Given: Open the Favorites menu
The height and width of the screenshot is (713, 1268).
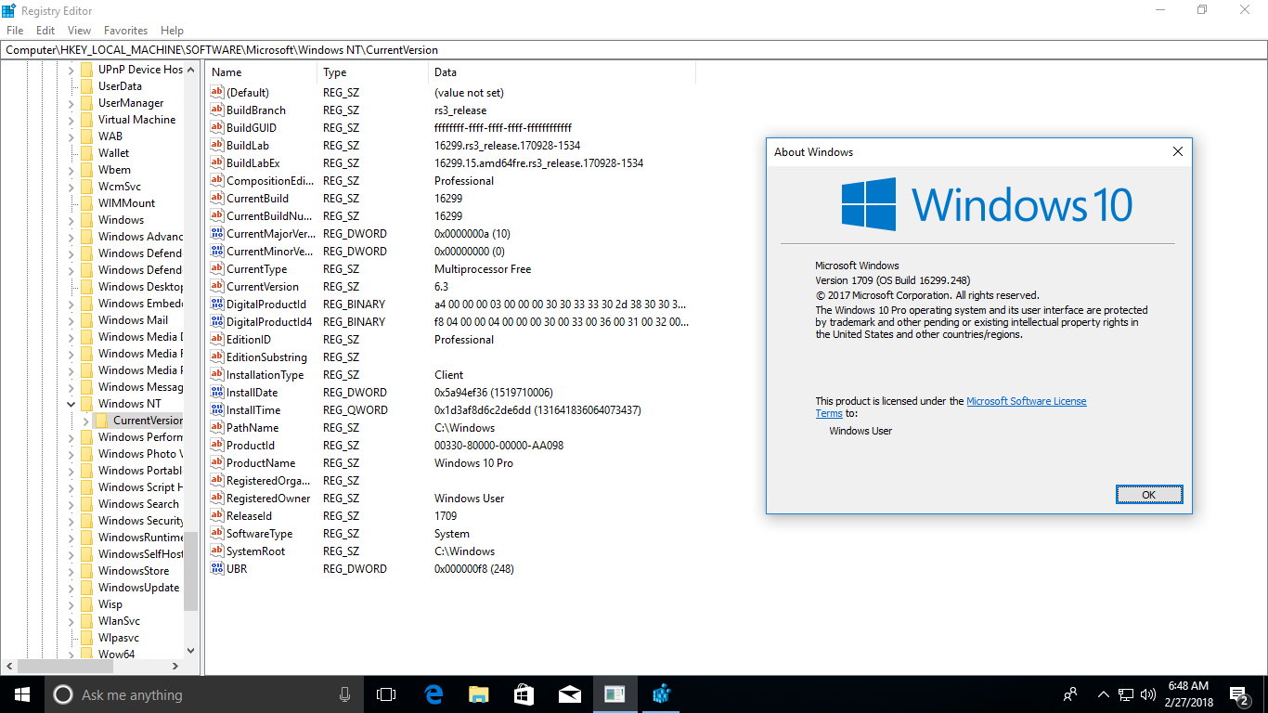Looking at the screenshot, I should pyautogui.click(x=126, y=31).
